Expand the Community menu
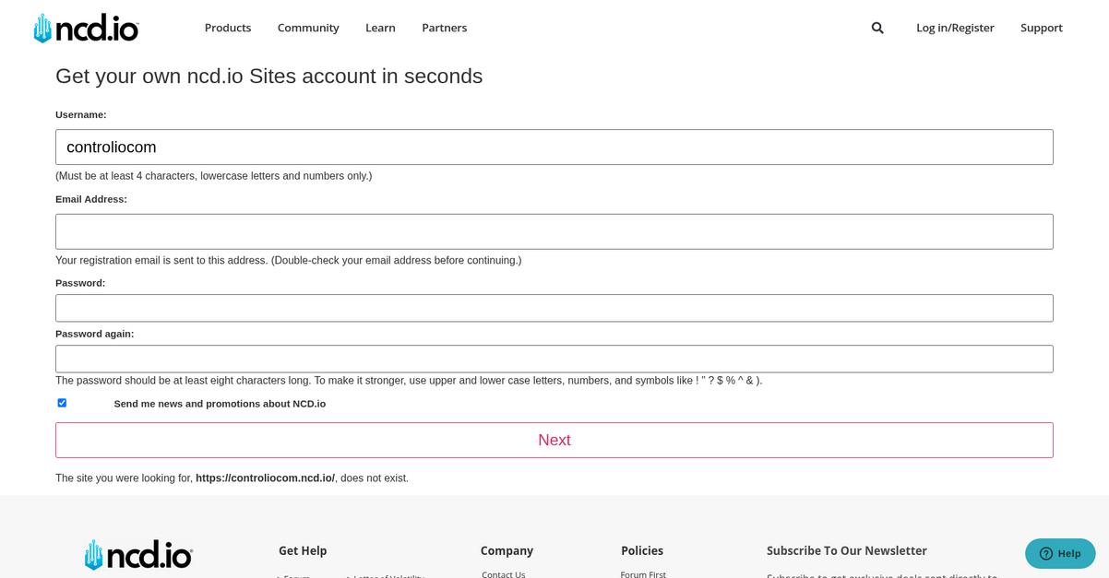 pos(308,28)
